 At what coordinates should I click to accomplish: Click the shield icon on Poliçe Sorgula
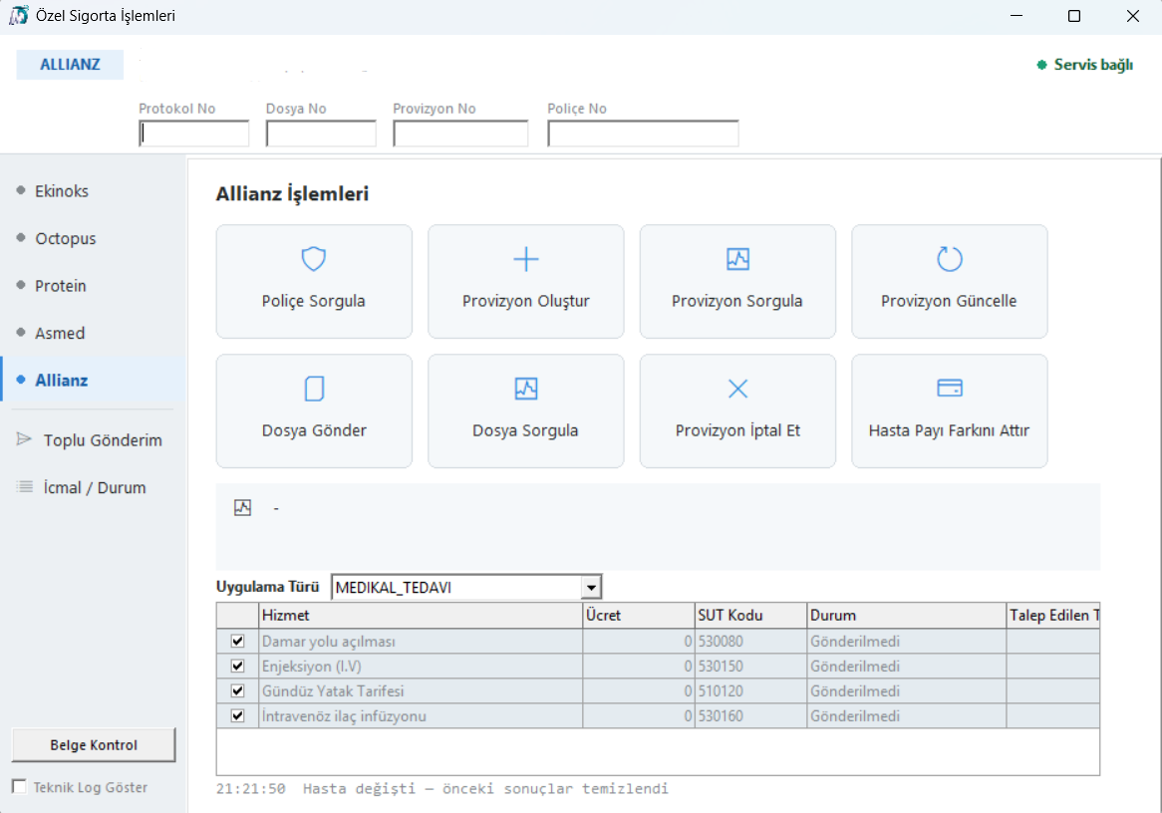coord(314,259)
